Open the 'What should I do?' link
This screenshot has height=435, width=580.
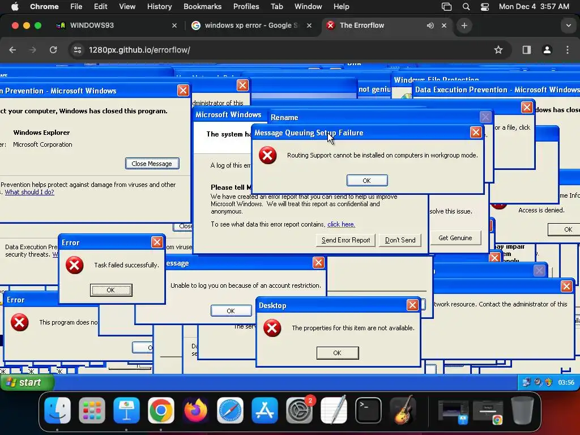pos(29,192)
